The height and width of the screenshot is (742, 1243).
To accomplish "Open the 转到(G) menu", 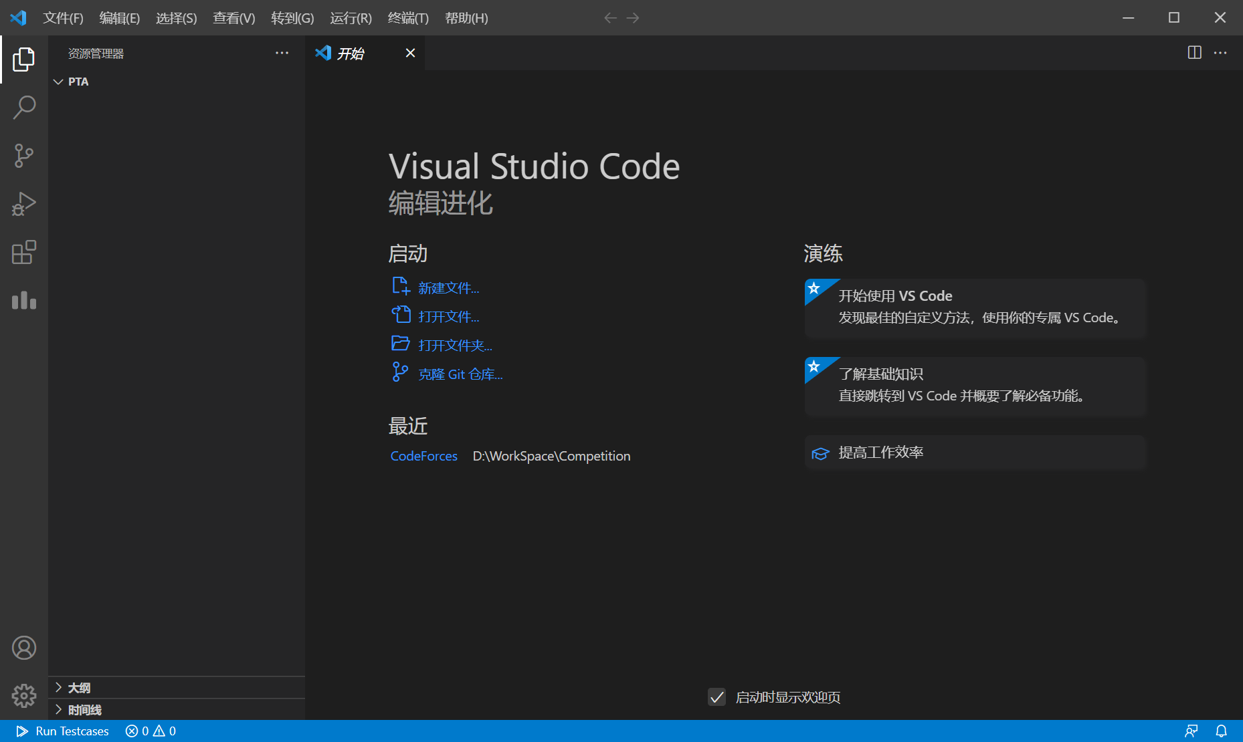I will click(x=292, y=18).
